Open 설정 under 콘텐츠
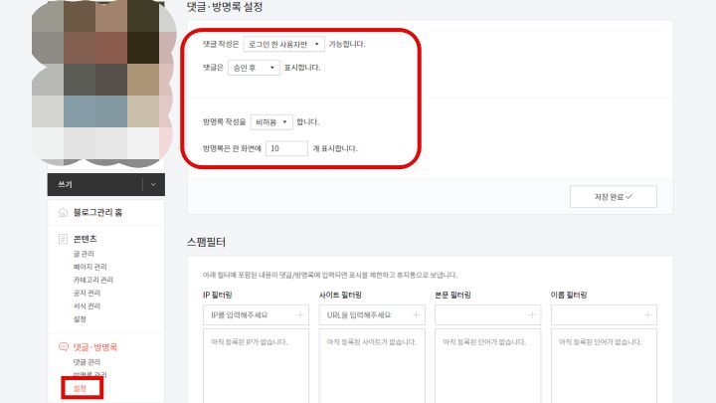 coord(80,319)
